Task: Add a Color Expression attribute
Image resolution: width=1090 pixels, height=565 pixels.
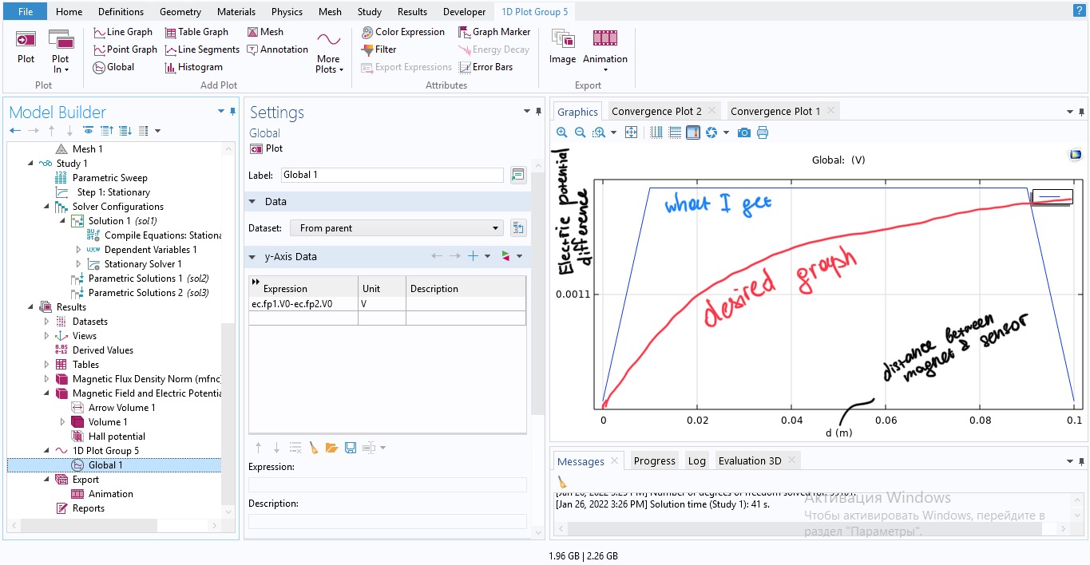Action: (x=402, y=32)
